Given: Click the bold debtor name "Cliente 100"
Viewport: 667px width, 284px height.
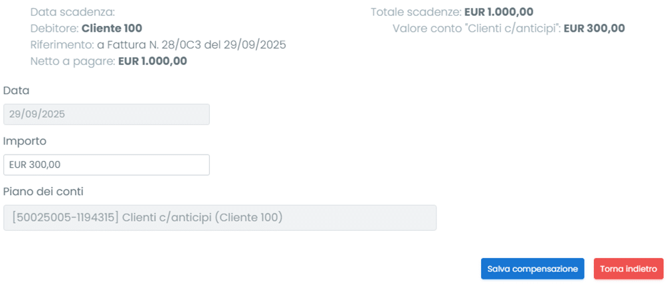Looking at the screenshot, I should click(x=112, y=29).
